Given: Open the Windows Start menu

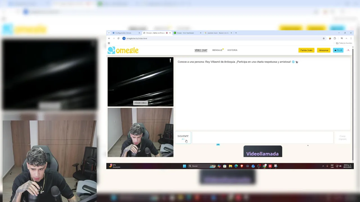Looking at the screenshot, I should tap(184, 166).
